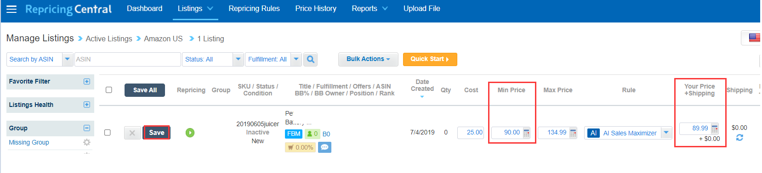Expand the Favorite Filter panel

[x=87, y=81]
